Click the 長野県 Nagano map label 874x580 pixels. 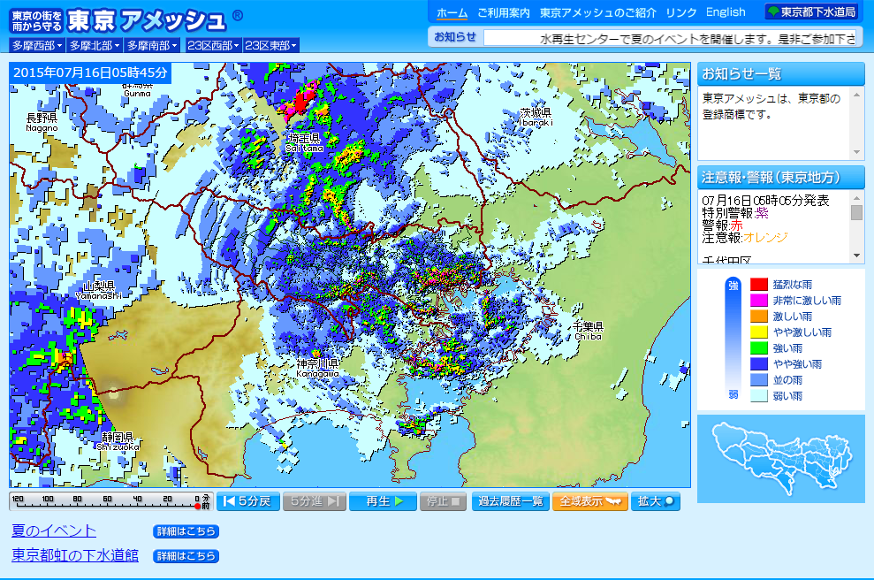click(x=42, y=122)
